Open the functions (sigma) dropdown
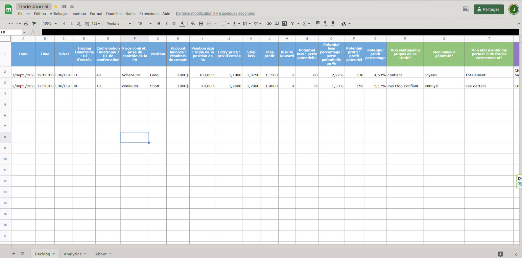This screenshot has height=258, width=522. [306, 24]
